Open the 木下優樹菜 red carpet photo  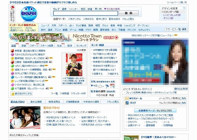[x=74, y=65]
